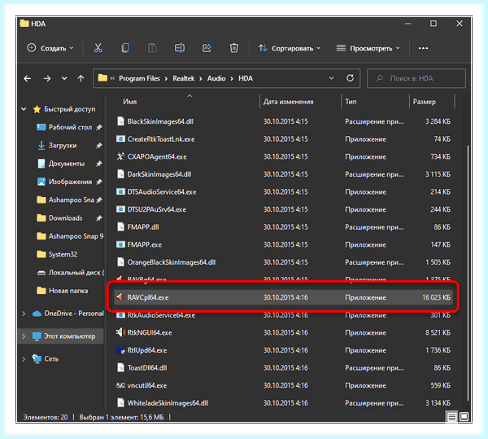Select the DTSU2PAuSrv64.exe file name
Screen dimensions: 488x439
[156, 209]
